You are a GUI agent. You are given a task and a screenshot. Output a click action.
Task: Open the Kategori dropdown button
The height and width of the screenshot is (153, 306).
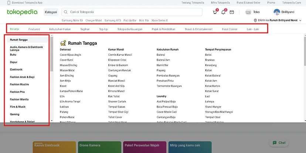tap(51, 12)
